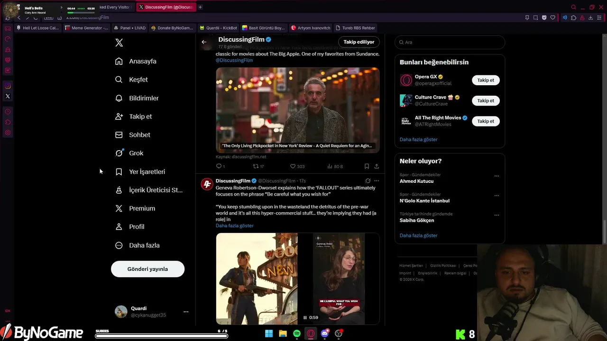This screenshot has height=341, width=607.
Task: Open Tureb RBS Rehber bookmark
Action: pos(355,28)
